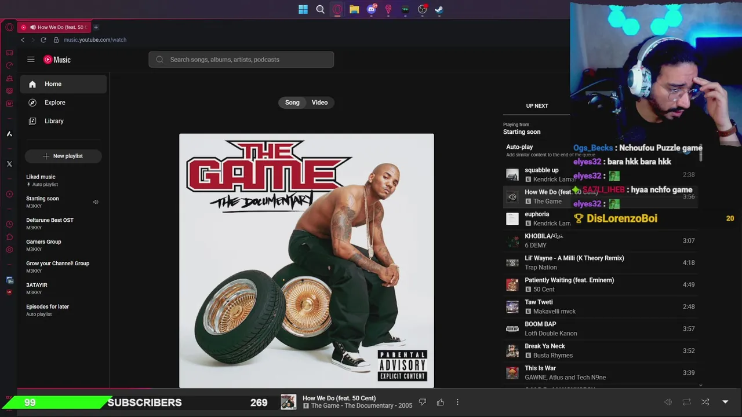
Task: Open the history clock in Opera sidebar
Action: (x=9, y=224)
